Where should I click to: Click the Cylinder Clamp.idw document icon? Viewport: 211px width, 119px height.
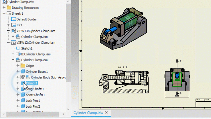(x=4, y=2)
